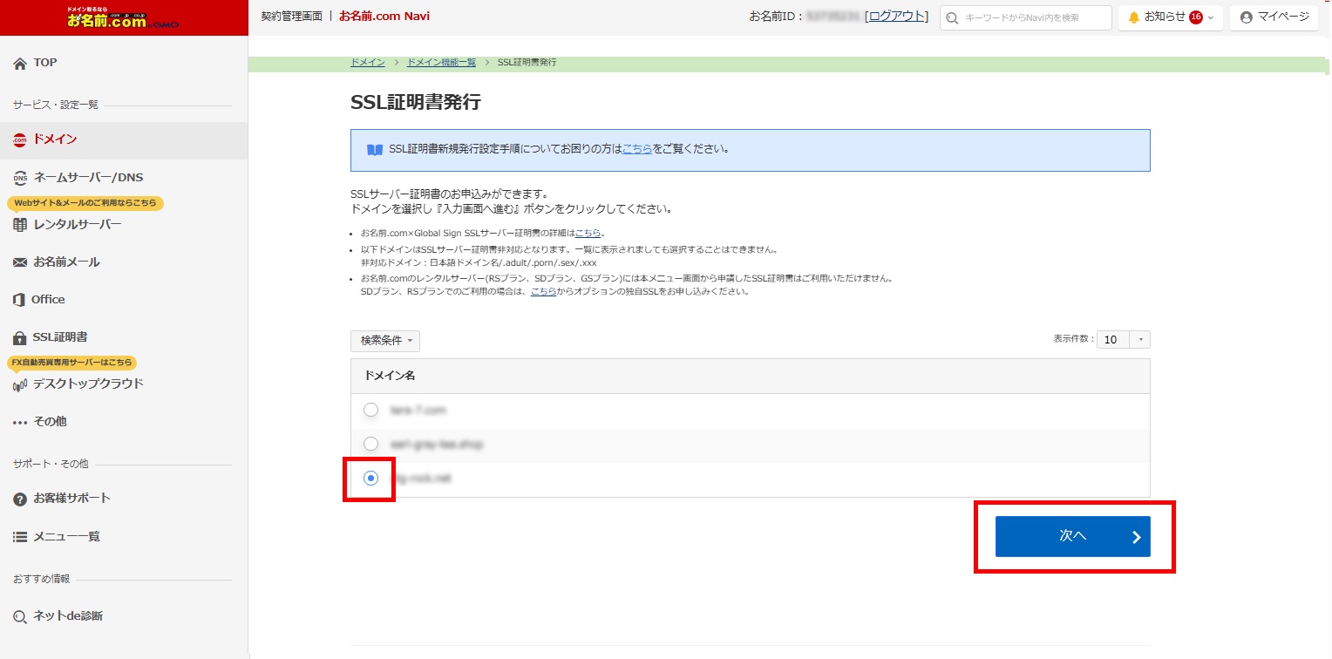Click the ネットde診断 magnifier icon
This screenshot has height=659, width=1332.
tap(20, 616)
